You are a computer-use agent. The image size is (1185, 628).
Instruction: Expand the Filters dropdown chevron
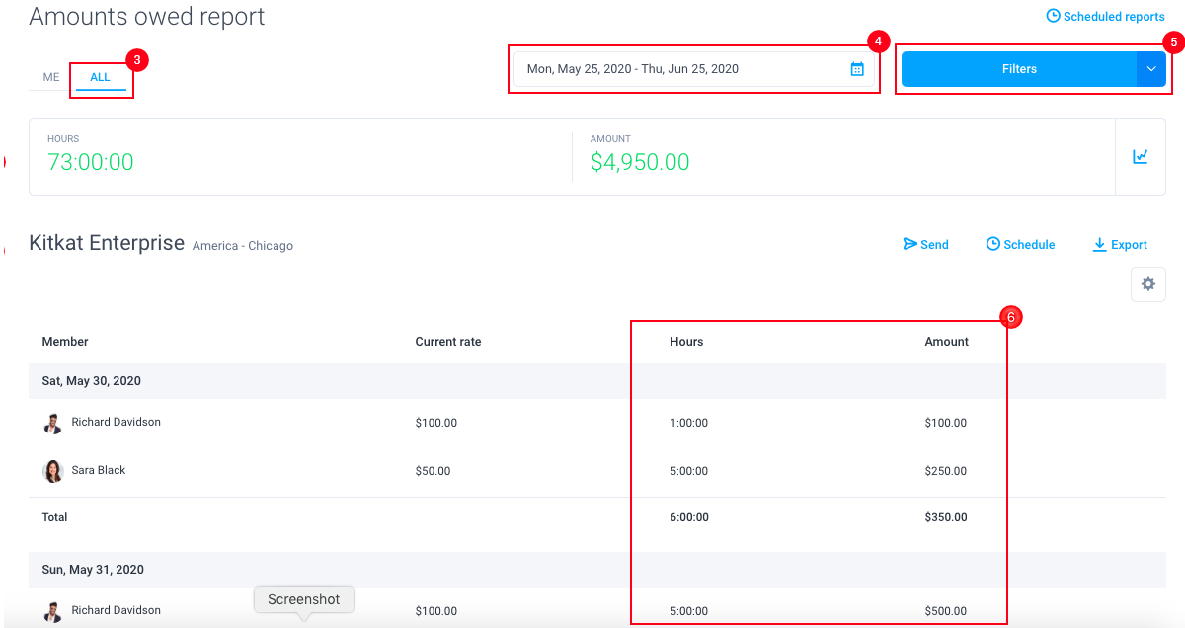pos(1151,69)
